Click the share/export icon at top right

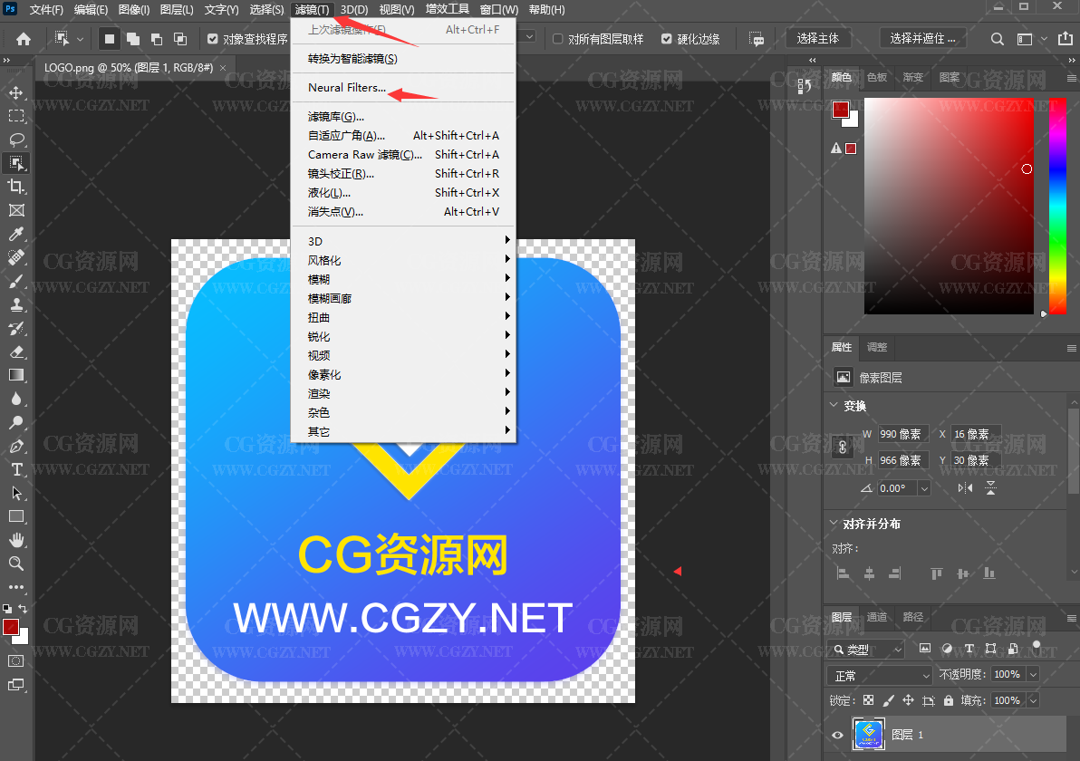[1065, 39]
